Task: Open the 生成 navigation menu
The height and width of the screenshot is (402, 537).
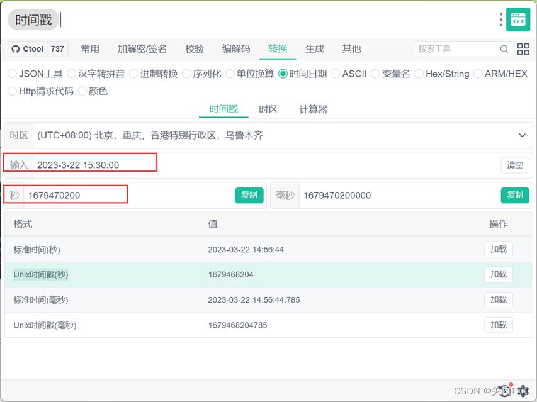Action: pos(314,49)
